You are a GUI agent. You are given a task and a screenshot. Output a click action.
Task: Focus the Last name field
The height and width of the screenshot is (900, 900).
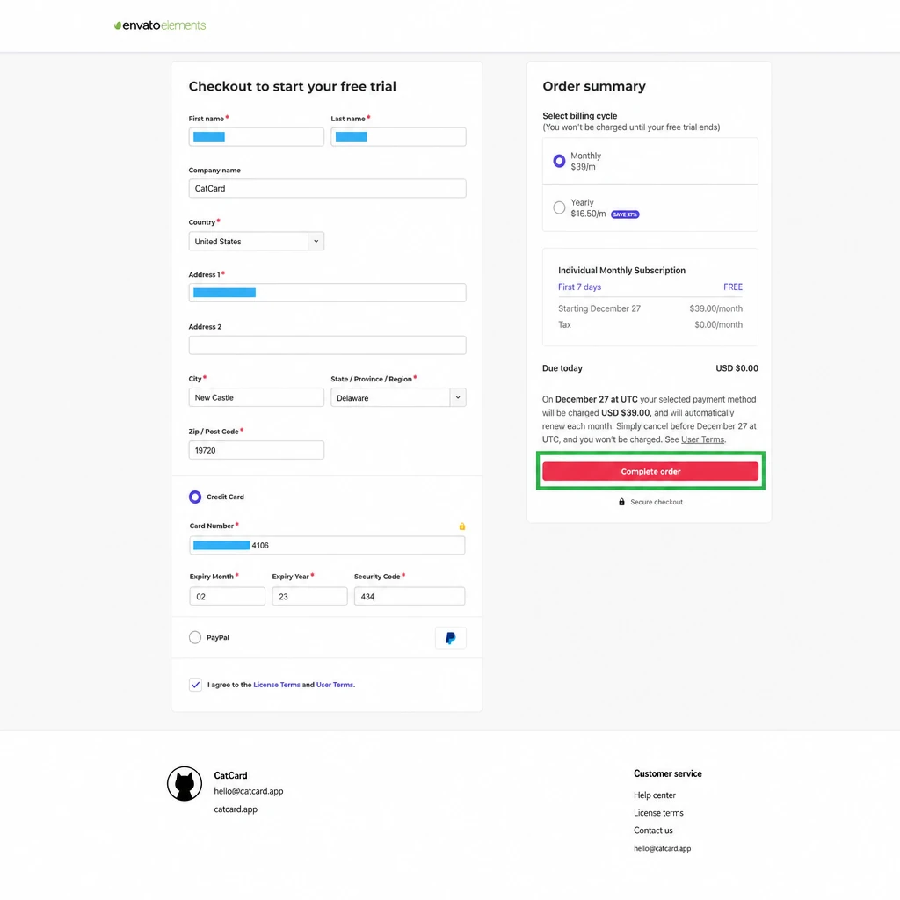398,136
